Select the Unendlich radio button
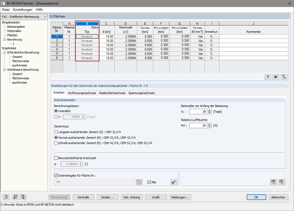Screen dimensions: 294x211 tap(56, 111)
